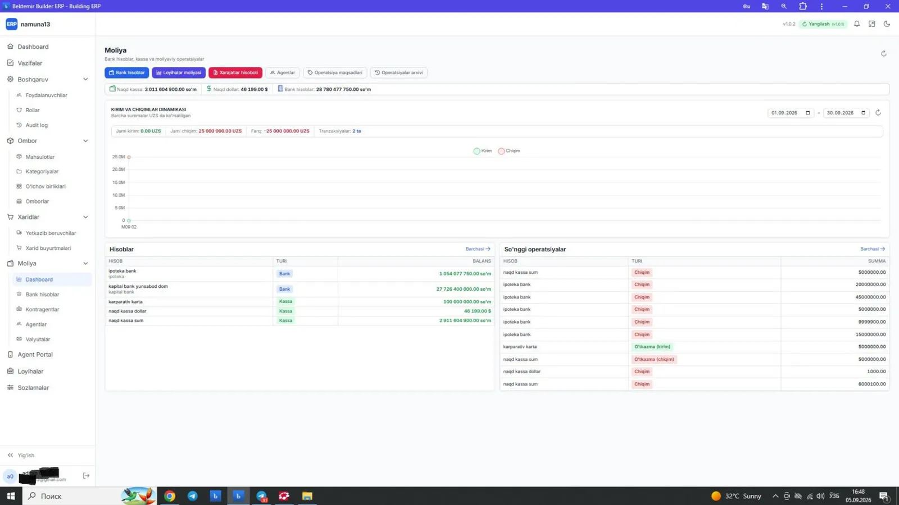Collapse Ombor section chevron
The image size is (899, 505).
[85, 141]
